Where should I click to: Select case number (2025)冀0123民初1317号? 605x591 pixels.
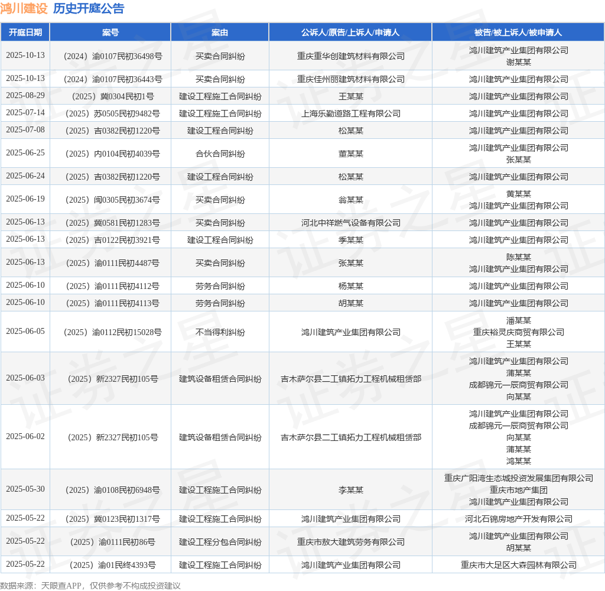tap(113, 519)
